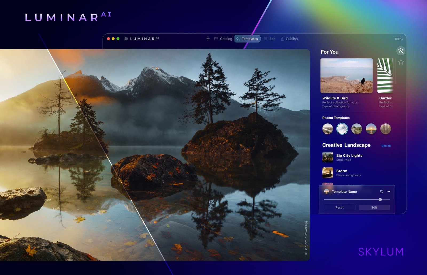Switch to the Templates tab
The height and width of the screenshot is (275, 427).
[247, 39]
